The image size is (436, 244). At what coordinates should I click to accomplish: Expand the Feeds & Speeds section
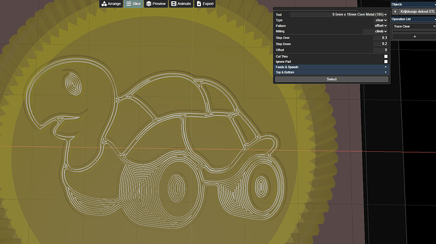tap(332, 67)
